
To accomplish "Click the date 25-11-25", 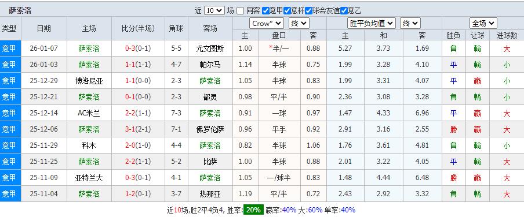I will point(44,162).
